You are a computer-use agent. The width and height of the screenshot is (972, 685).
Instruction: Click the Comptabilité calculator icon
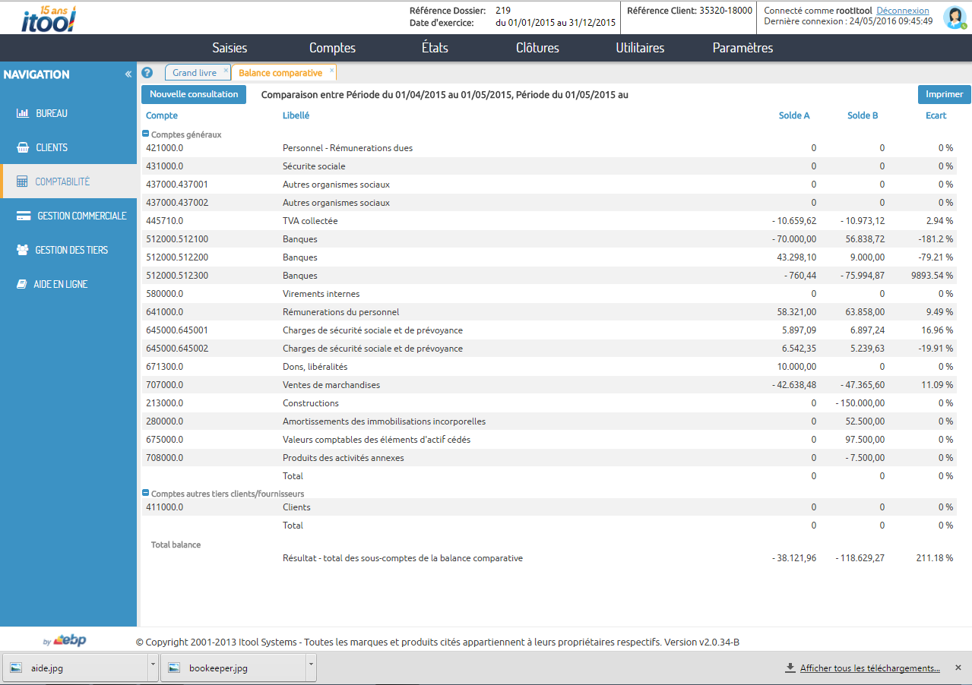(22, 182)
